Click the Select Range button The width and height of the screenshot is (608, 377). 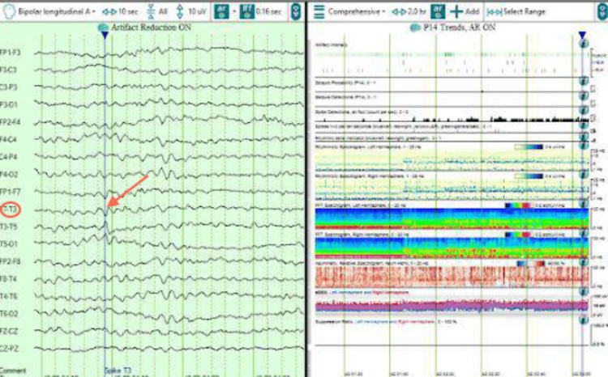[516, 12]
